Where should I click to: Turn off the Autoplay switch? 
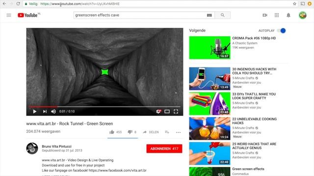pos(281,30)
